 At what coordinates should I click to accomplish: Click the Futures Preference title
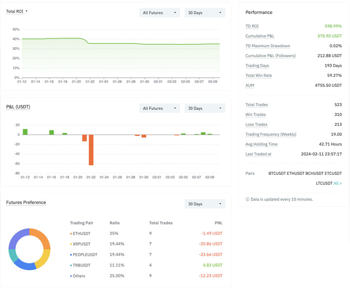tap(26, 202)
